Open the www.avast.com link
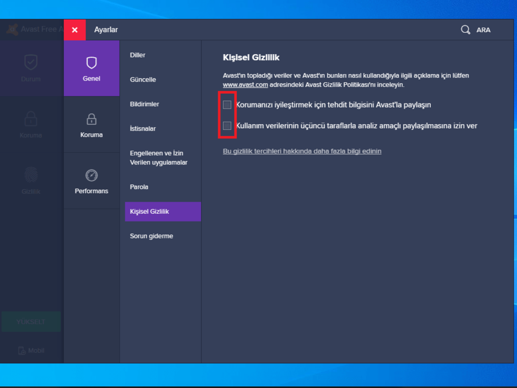 [245, 85]
